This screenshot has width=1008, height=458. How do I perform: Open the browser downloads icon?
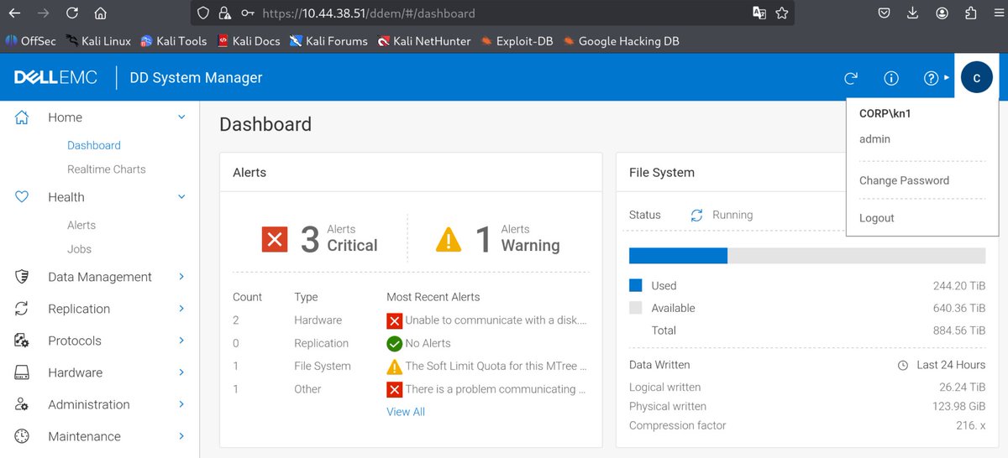coord(913,13)
